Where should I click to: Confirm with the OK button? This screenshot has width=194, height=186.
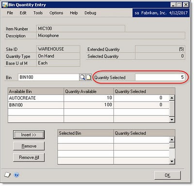[167, 175]
